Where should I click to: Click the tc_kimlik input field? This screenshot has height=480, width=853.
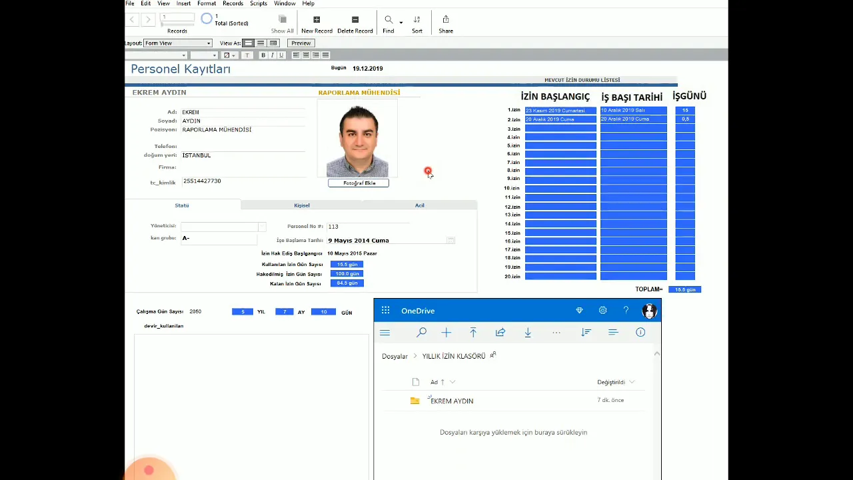(243, 181)
